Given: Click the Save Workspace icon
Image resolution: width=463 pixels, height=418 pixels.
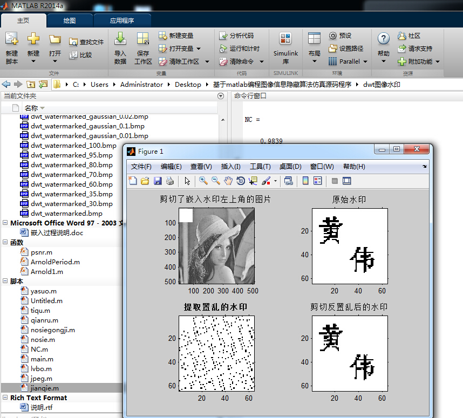Looking at the screenshot, I should click(143, 39).
